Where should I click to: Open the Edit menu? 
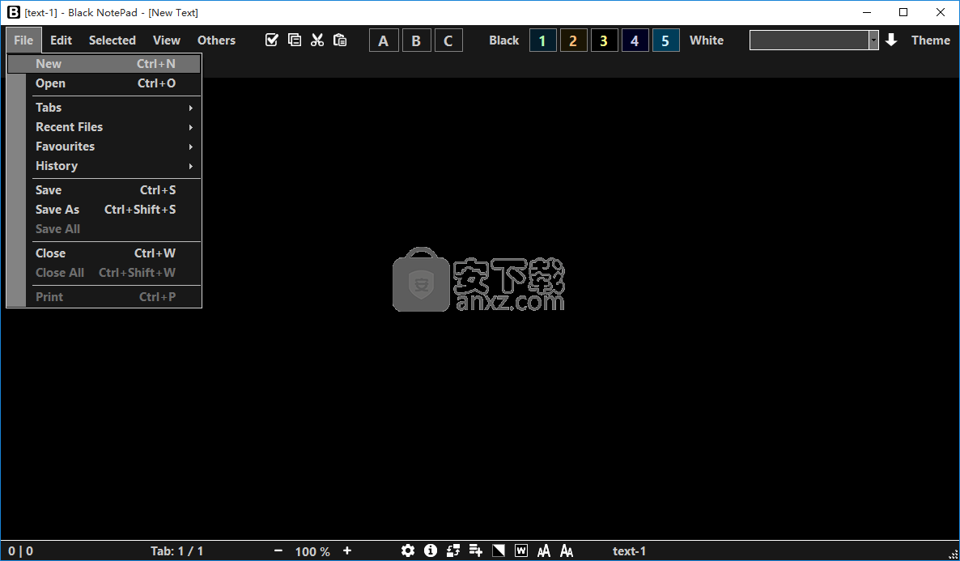62,40
